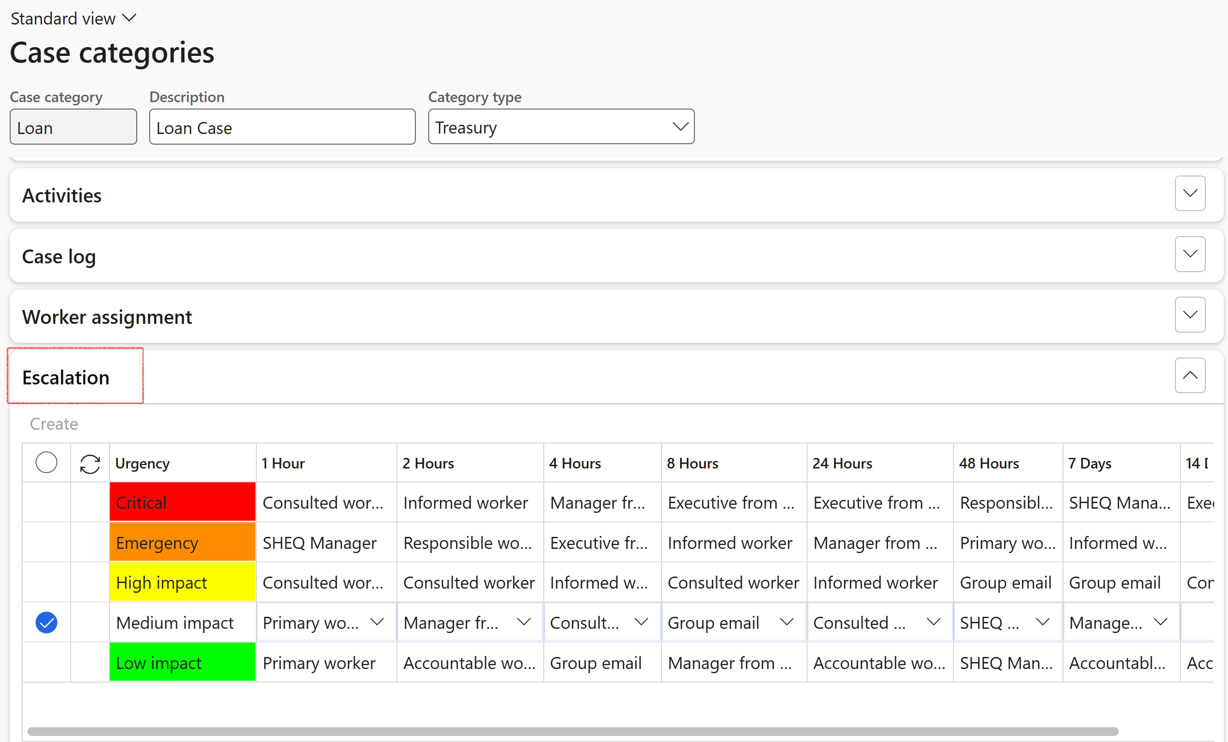Open Medium impact 4 Hours dropdown arrow
Screen dimensions: 1228x742
coord(641,622)
